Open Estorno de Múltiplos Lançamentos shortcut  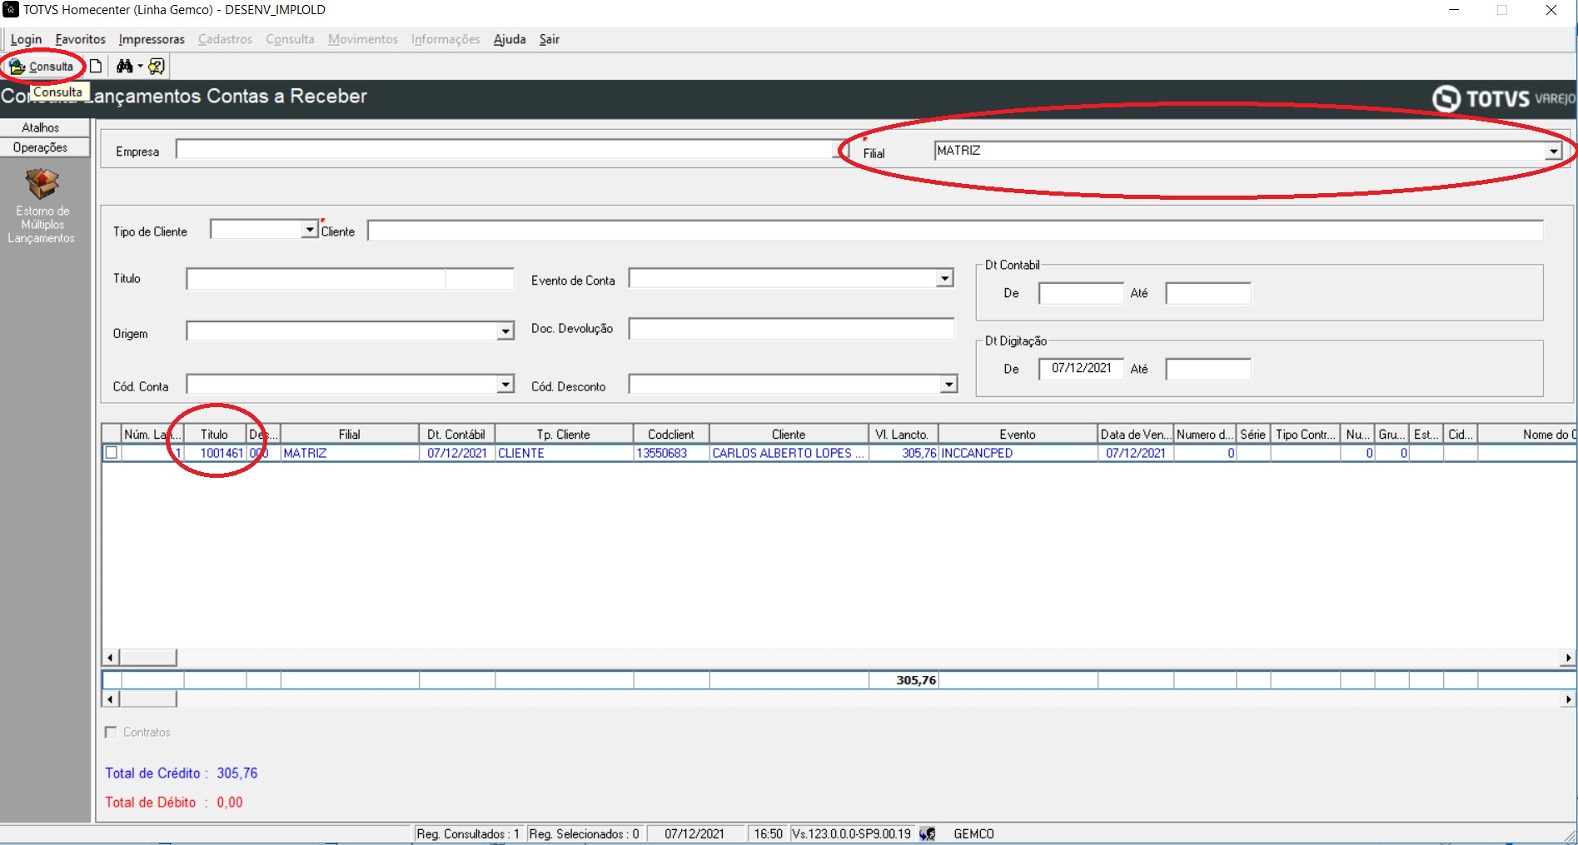[42, 206]
